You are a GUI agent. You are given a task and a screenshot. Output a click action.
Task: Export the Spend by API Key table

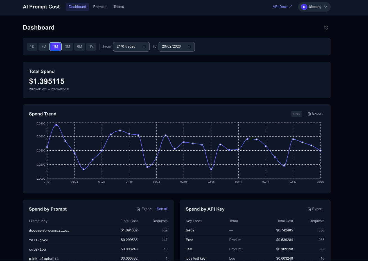coord(315,209)
